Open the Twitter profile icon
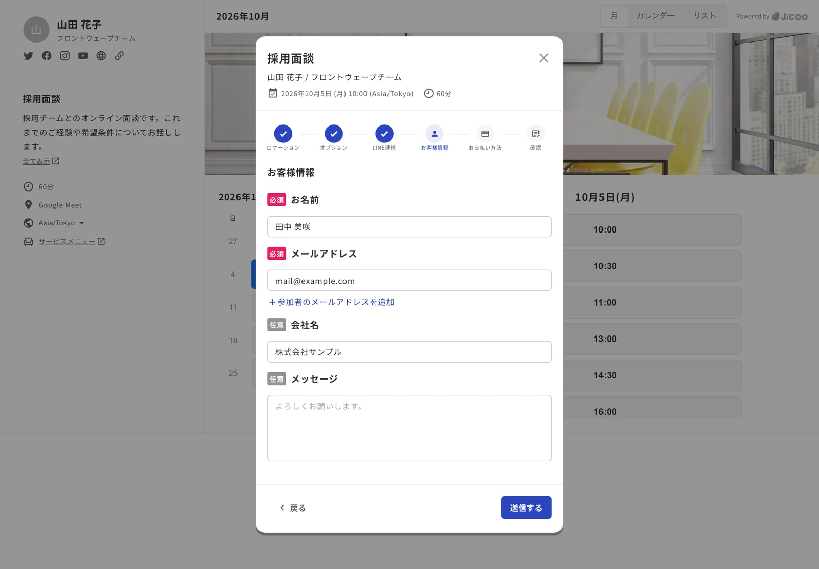Viewport: 819px width, 569px height. pos(28,56)
